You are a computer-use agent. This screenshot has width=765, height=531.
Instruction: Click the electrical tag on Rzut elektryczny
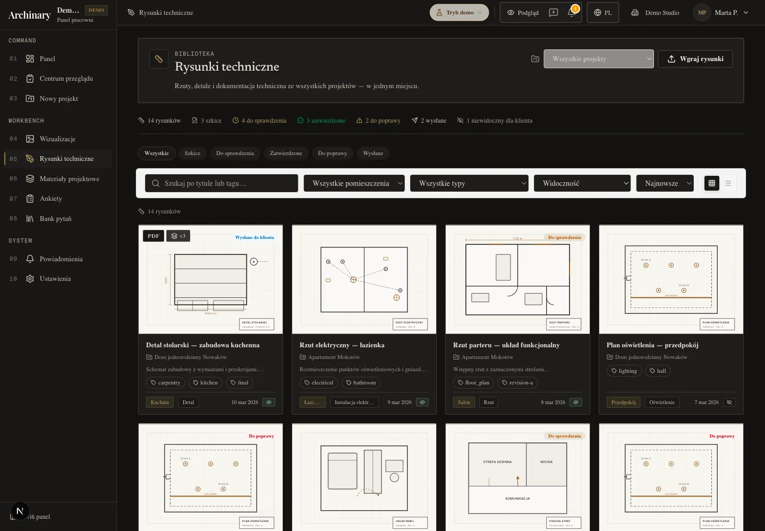319,383
